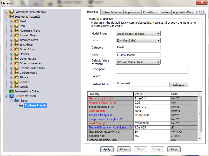The image size is (209, 156).
Task: Open the Default failure criterion dropdown
Action: [138, 62]
